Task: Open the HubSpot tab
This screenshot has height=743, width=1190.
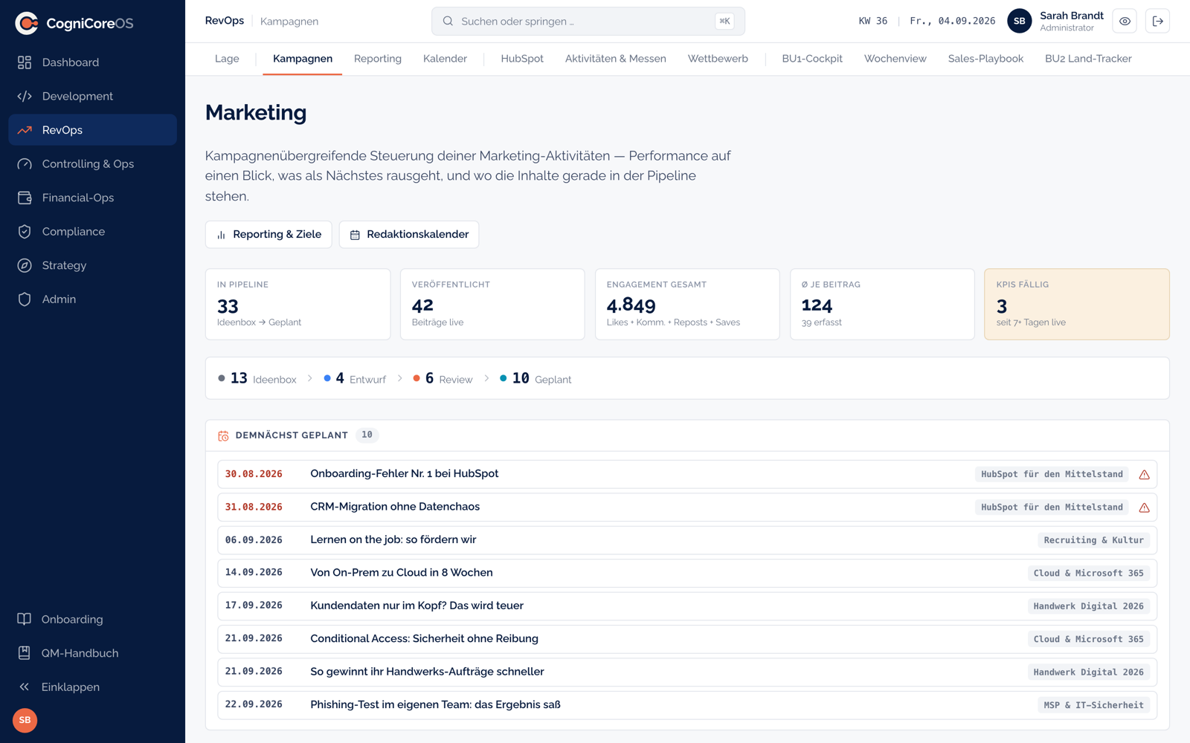Action: (x=522, y=59)
